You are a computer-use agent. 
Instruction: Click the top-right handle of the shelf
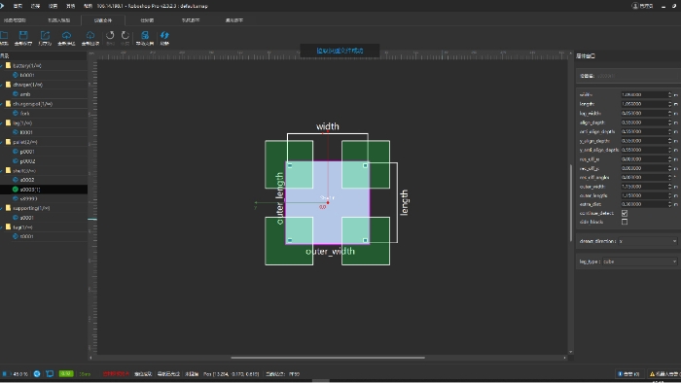click(365, 165)
